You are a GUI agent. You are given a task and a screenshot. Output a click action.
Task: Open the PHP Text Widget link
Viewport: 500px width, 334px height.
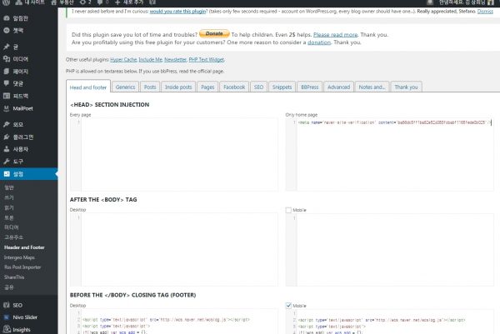[x=207, y=60]
